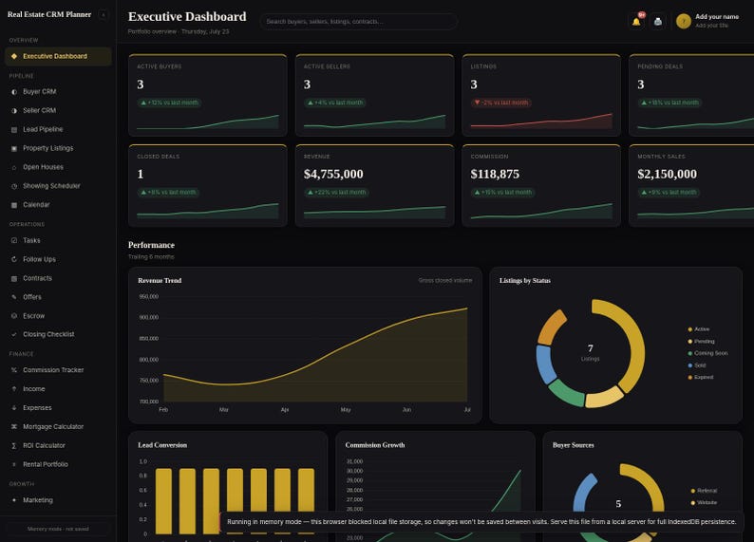This screenshot has width=754, height=542.
Task: Toggle the Active legend entry in Listings by Status
Action: tap(699, 329)
